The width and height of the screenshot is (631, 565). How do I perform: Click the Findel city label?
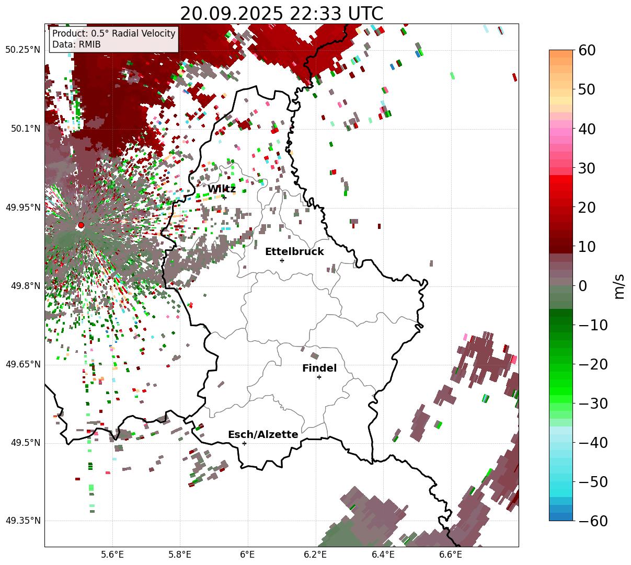coord(319,368)
